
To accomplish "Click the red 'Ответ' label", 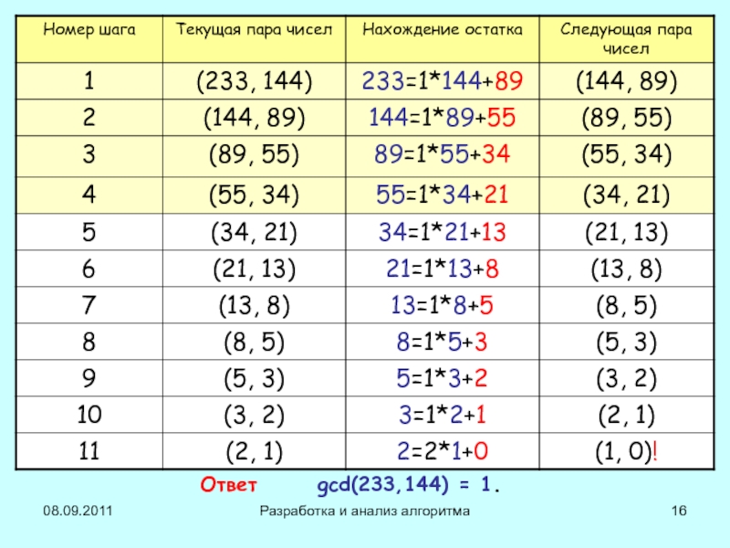I will (228, 485).
